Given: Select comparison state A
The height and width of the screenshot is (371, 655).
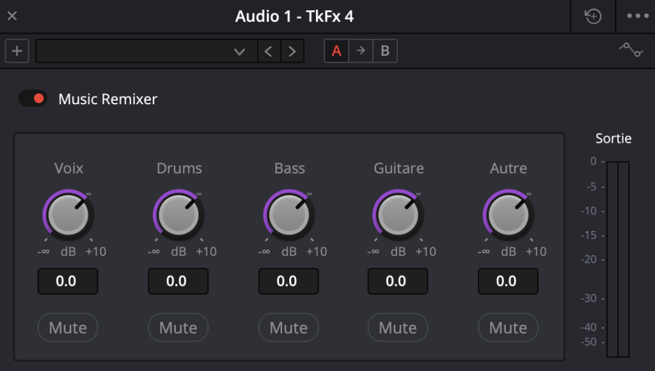Looking at the screenshot, I should (336, 51).
